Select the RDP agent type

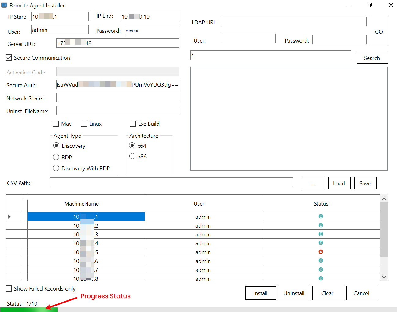56,157
